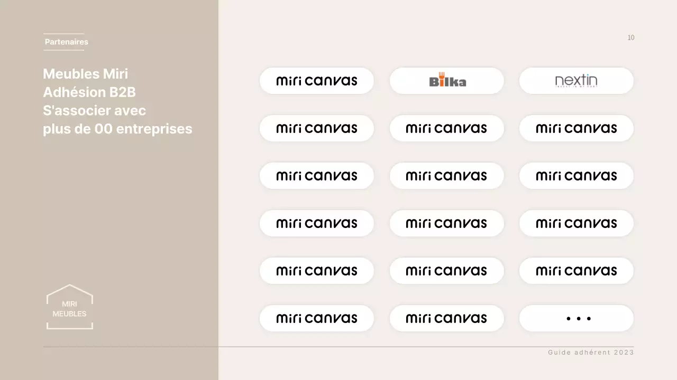Click the miri canvas logo directly below nextin
Image resolution: width=677 pixels, height=380 pixels.
tap(576, 128)
